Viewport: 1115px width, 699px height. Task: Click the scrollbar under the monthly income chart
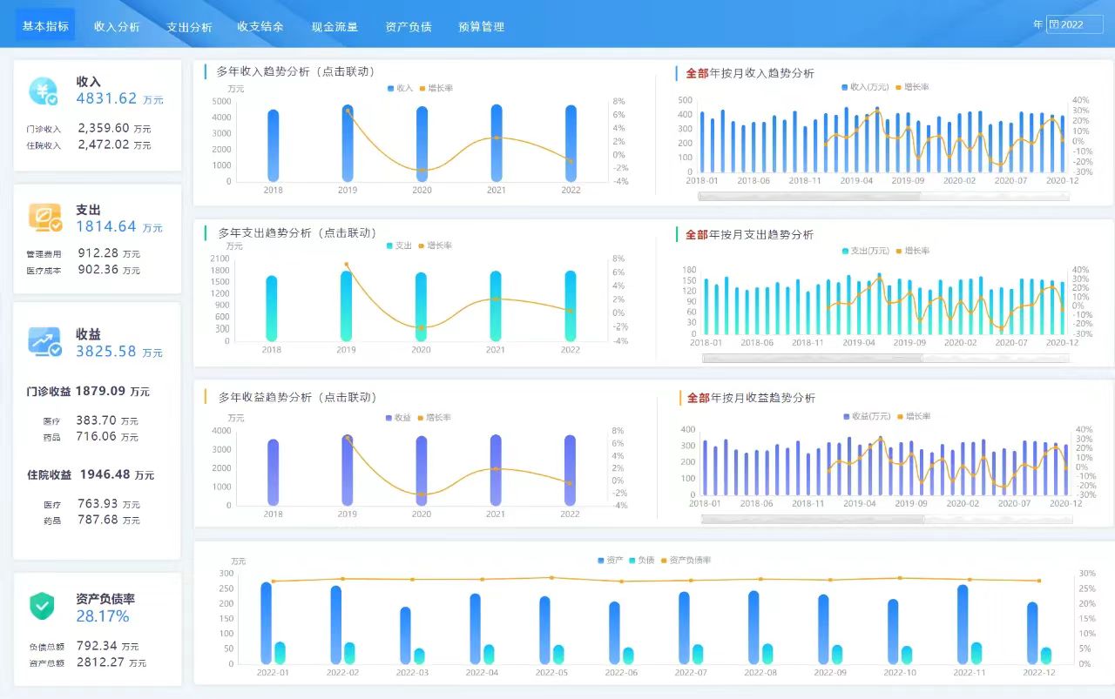click(x=883, y=196)
